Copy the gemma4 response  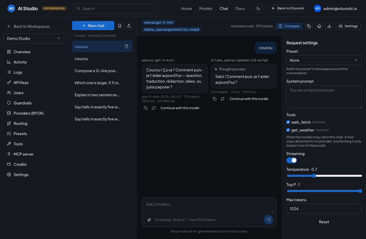point(214,99)
